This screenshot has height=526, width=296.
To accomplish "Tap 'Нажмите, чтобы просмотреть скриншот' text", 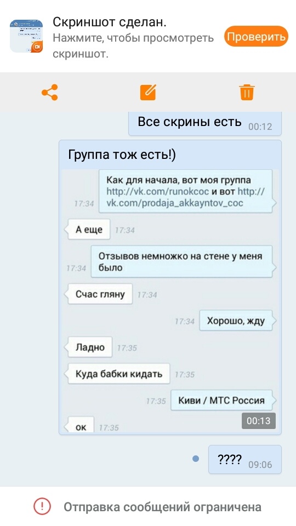I will tap(133, 45).
